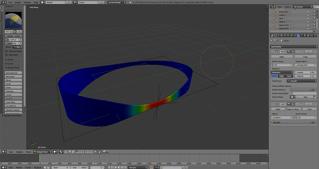Screen dimensions: 319x169
Task: Open the Render menu
Action: [18, 2]
